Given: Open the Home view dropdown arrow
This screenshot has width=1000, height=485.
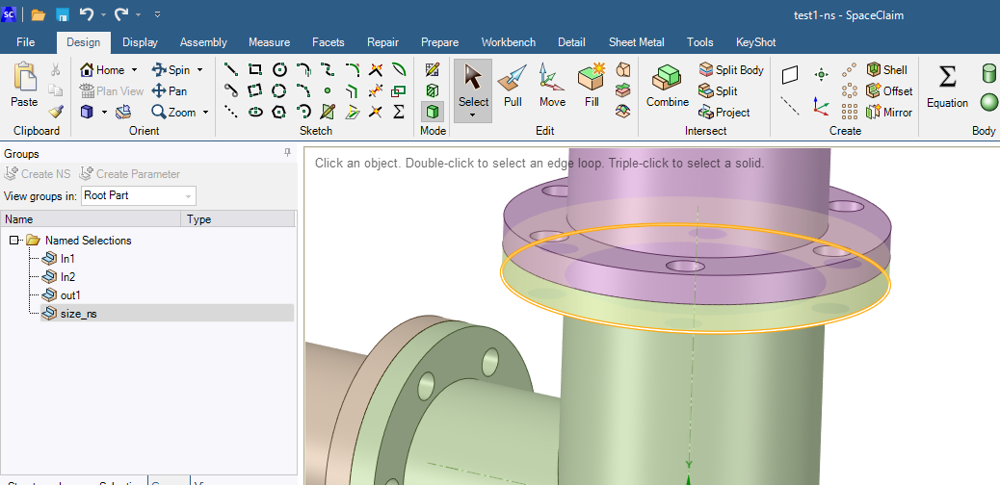Looking at the screenshot, I should coord(134,70).
